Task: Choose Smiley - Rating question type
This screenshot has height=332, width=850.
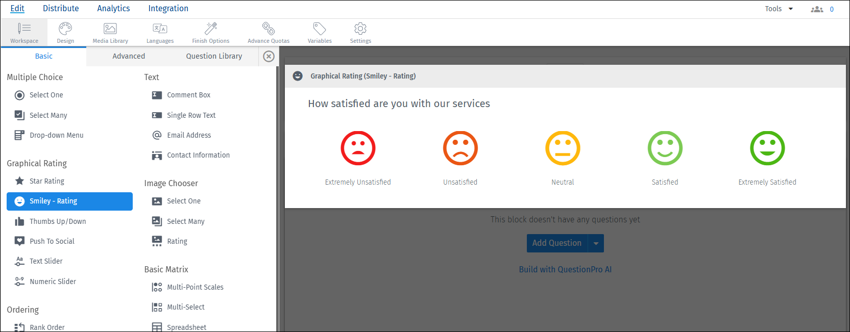Action: pos(69,201)
